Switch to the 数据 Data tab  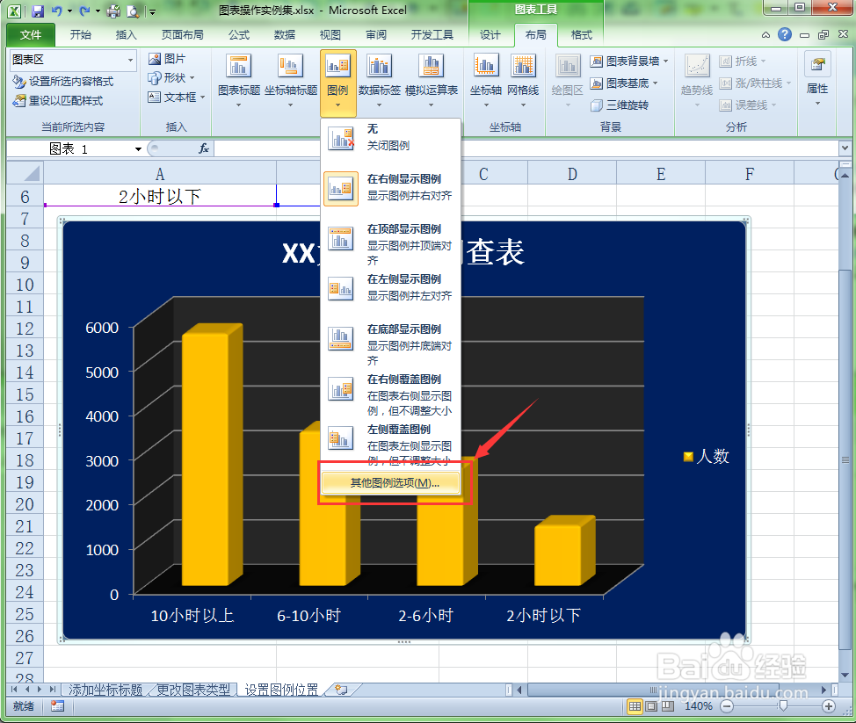pyautogui.click(x=285, y=35)
